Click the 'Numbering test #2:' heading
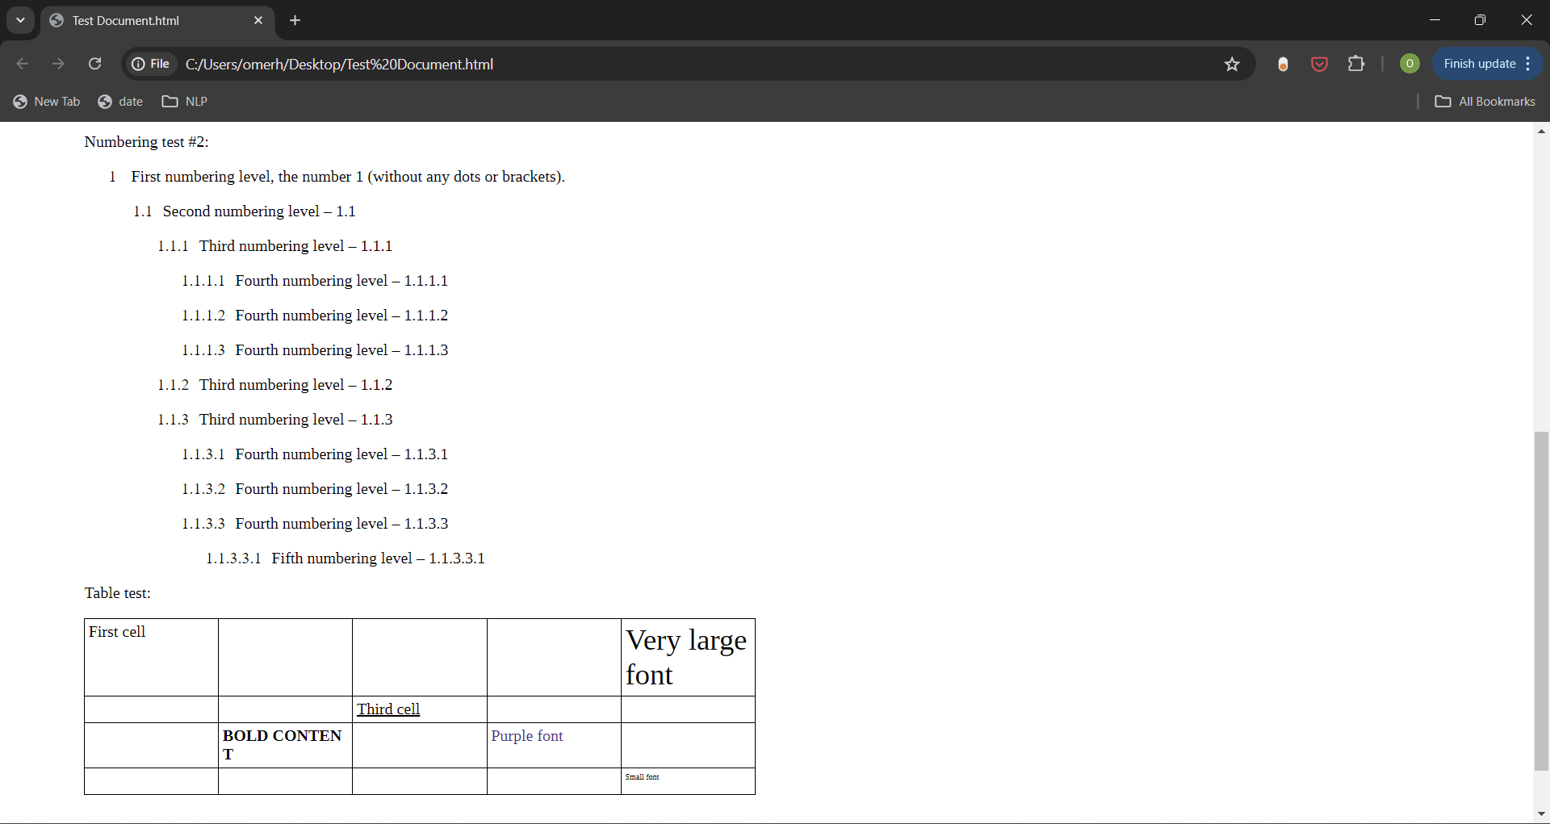Image resolution: width=1550 pixels, height=824 pixels. coord(146,142)
